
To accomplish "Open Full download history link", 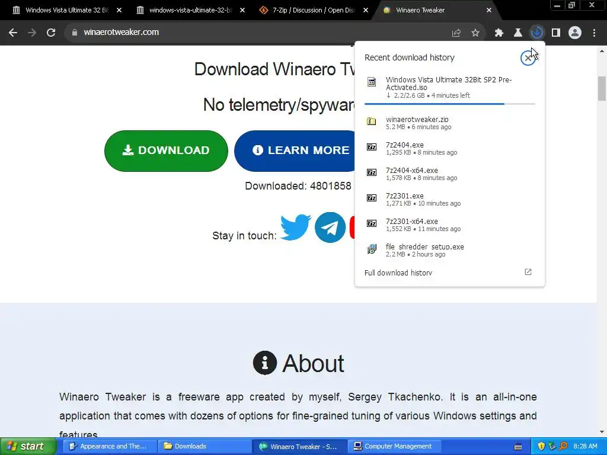I will coord(398,273).
